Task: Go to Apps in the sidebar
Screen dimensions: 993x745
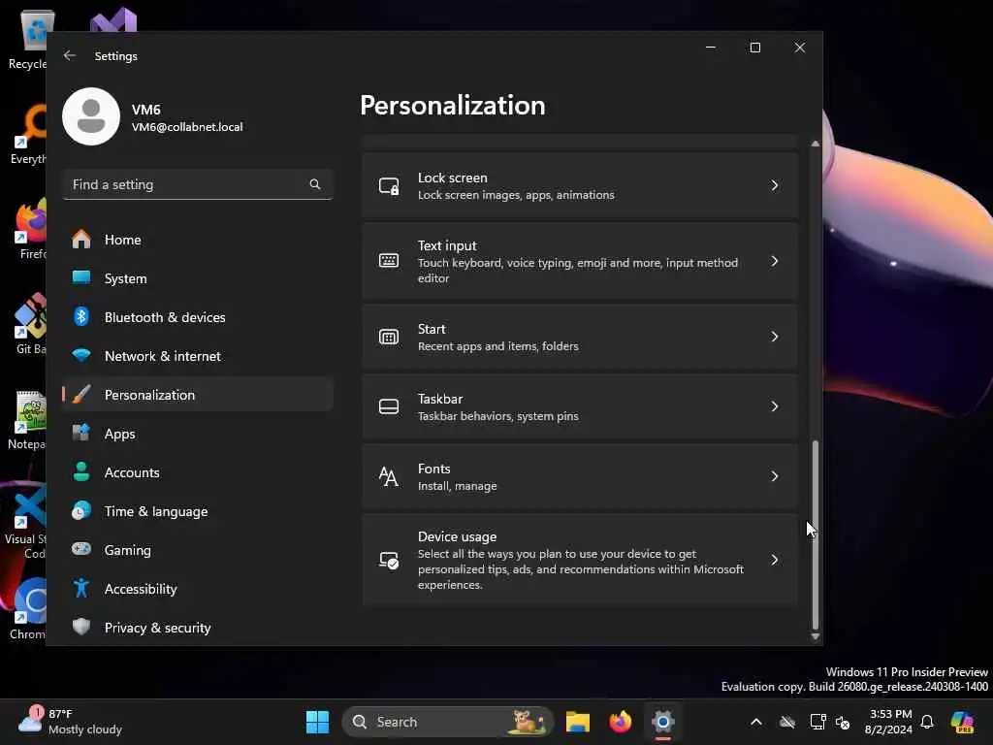Action: [198, 434]
